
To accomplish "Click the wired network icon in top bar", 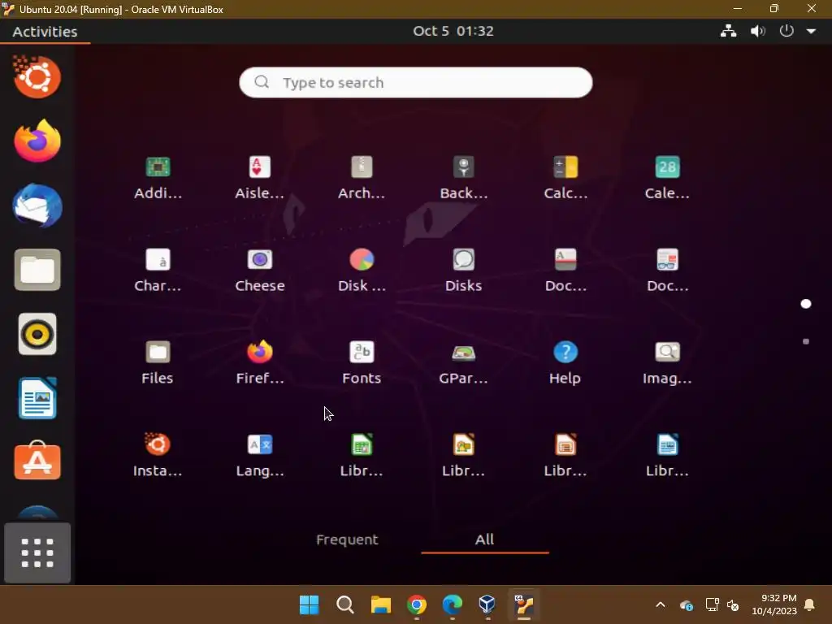I will point(729,31).
